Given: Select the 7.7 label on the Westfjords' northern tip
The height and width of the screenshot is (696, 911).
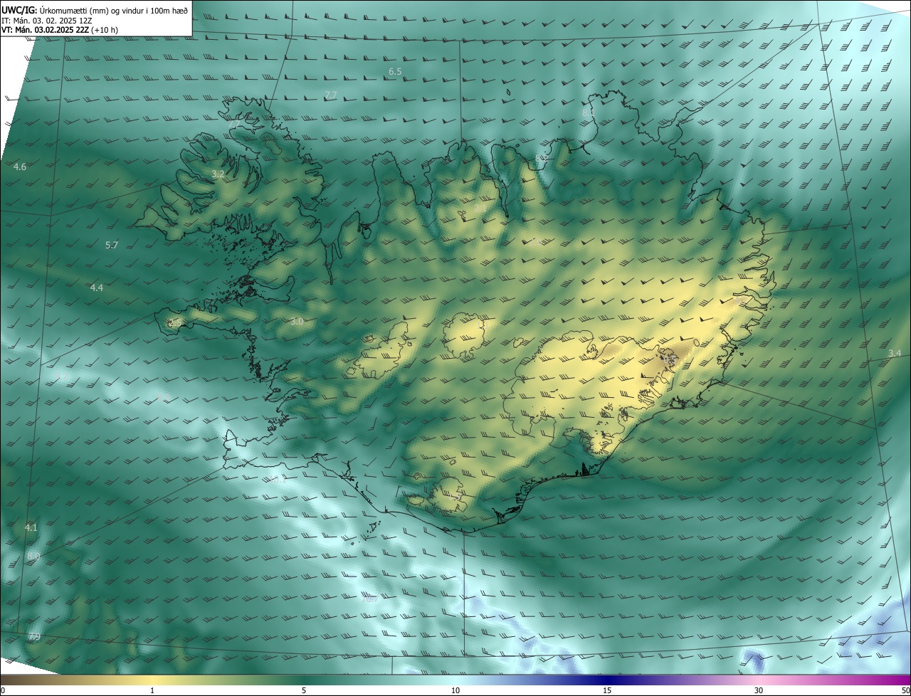Looking at the screenshot, I should [x=235, y=124].
